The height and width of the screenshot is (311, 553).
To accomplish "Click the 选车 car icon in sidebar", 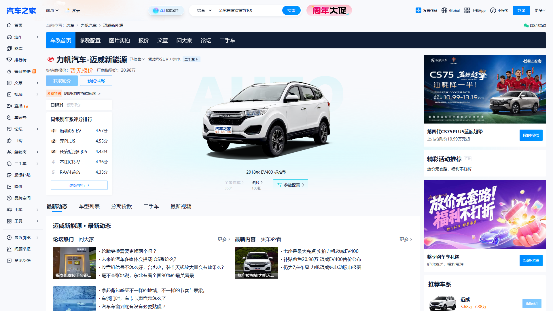I will click(9, 37).
